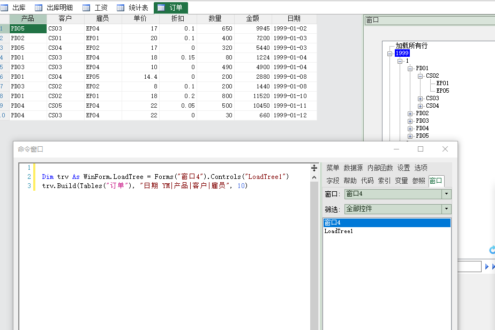Click code line 3 in the editor

click(145, 186)
